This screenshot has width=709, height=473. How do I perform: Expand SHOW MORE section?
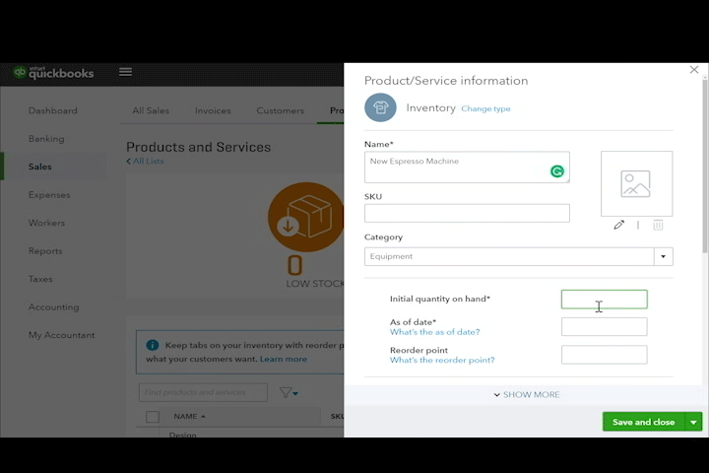coord(527,395)
